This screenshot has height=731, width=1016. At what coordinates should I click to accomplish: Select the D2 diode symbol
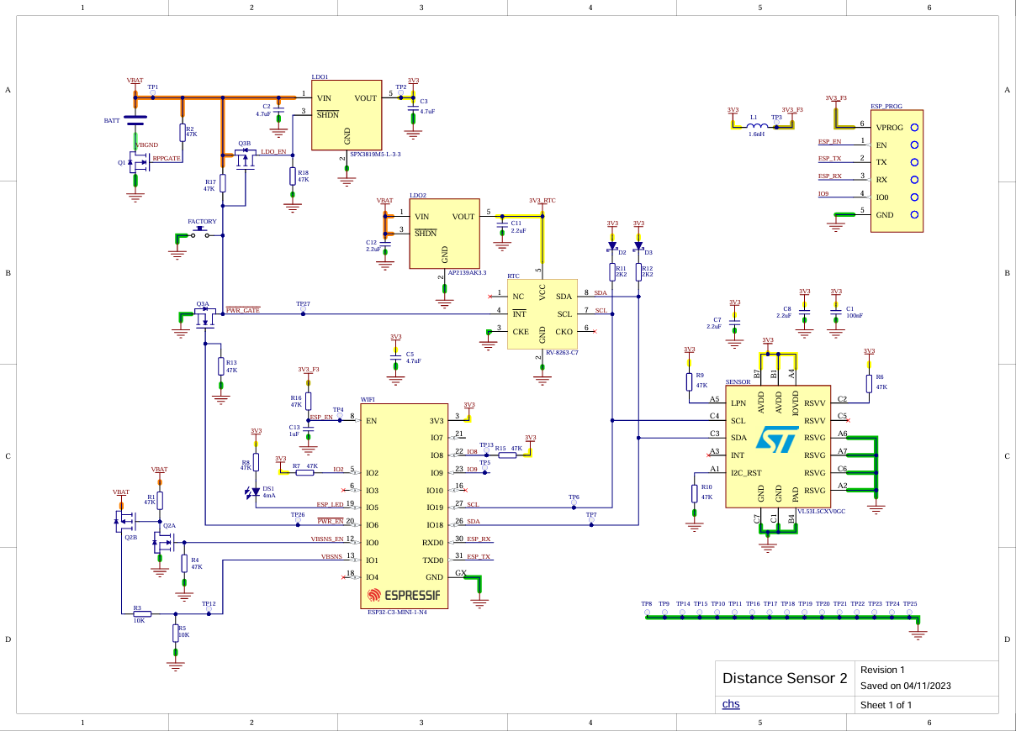[612, 248]
